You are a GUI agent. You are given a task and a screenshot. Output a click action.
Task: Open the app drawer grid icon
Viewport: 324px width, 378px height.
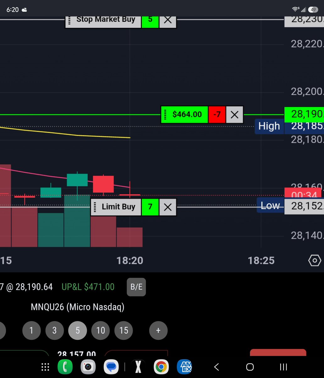tap(45, 367)
